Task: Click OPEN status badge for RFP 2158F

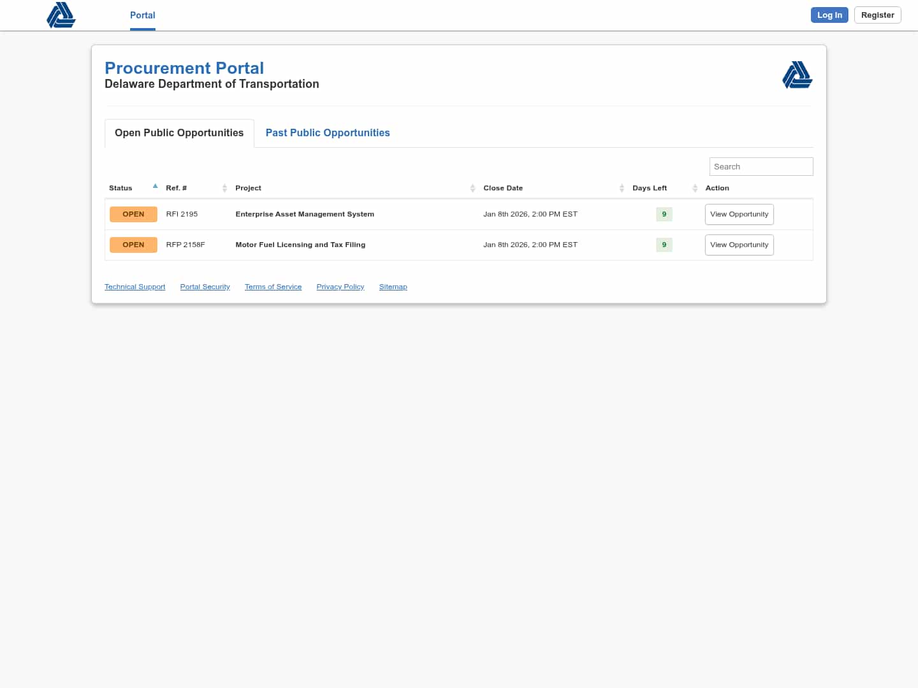Action: tap(133, 245)
